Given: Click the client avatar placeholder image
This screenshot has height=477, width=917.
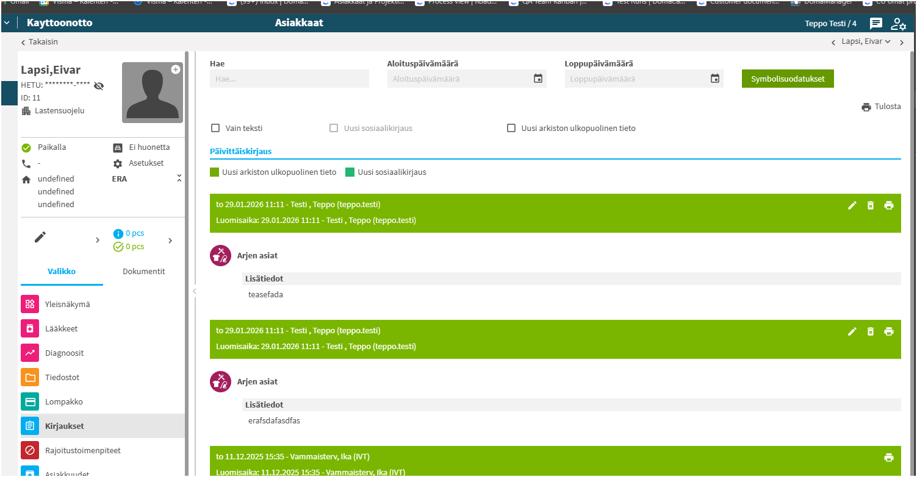Looking at the screenshot, I should pos(153,93).
